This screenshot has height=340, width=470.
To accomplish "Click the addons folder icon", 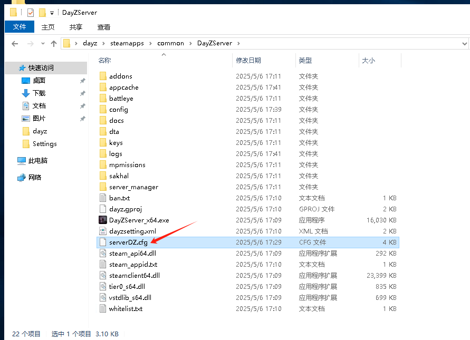I will 103,76.
